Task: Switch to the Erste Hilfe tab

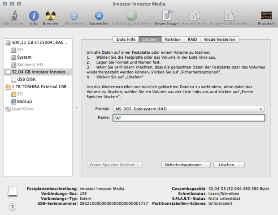Action: [x=126, y=39]
